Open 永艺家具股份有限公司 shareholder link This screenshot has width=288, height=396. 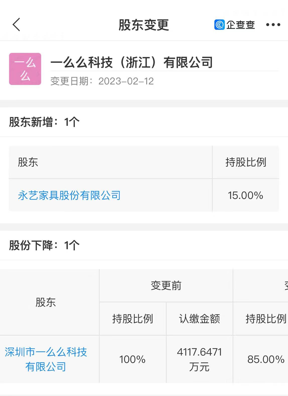click(69, 195)
